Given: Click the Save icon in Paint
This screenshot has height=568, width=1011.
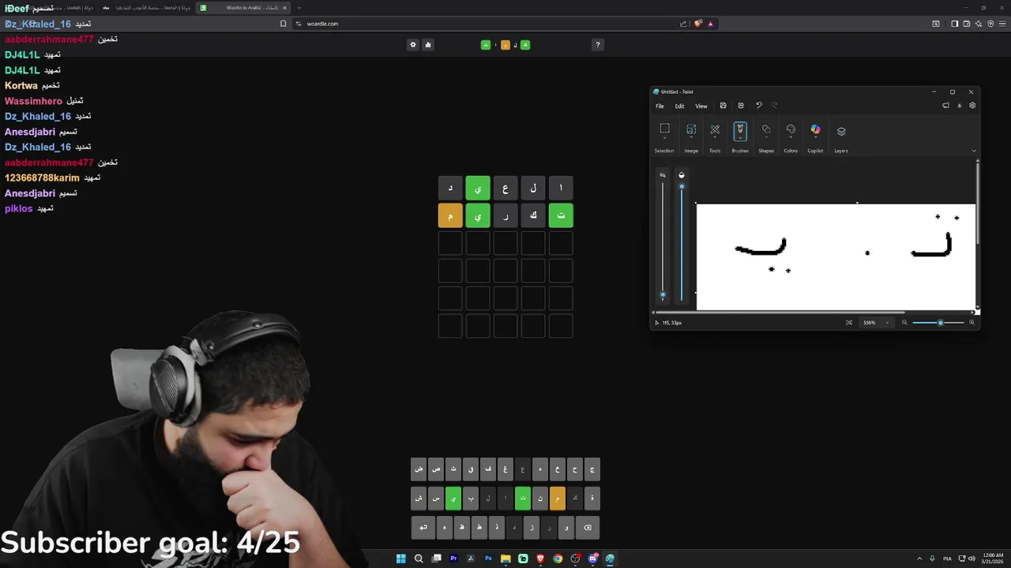Looking at the screenshot, I should coord(723,106).
